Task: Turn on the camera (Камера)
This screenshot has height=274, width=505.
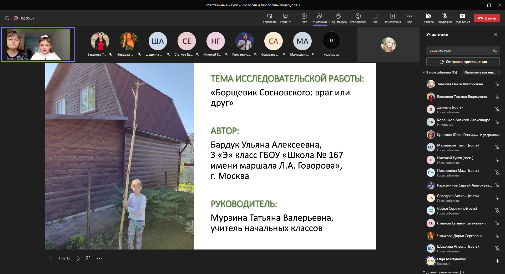Action: pyautogui.click(x=428, y=18)
